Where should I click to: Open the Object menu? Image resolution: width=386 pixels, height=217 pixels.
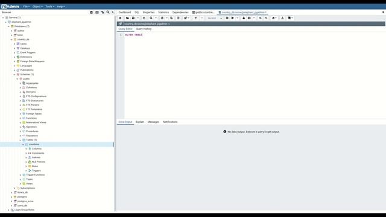point(37,7)
